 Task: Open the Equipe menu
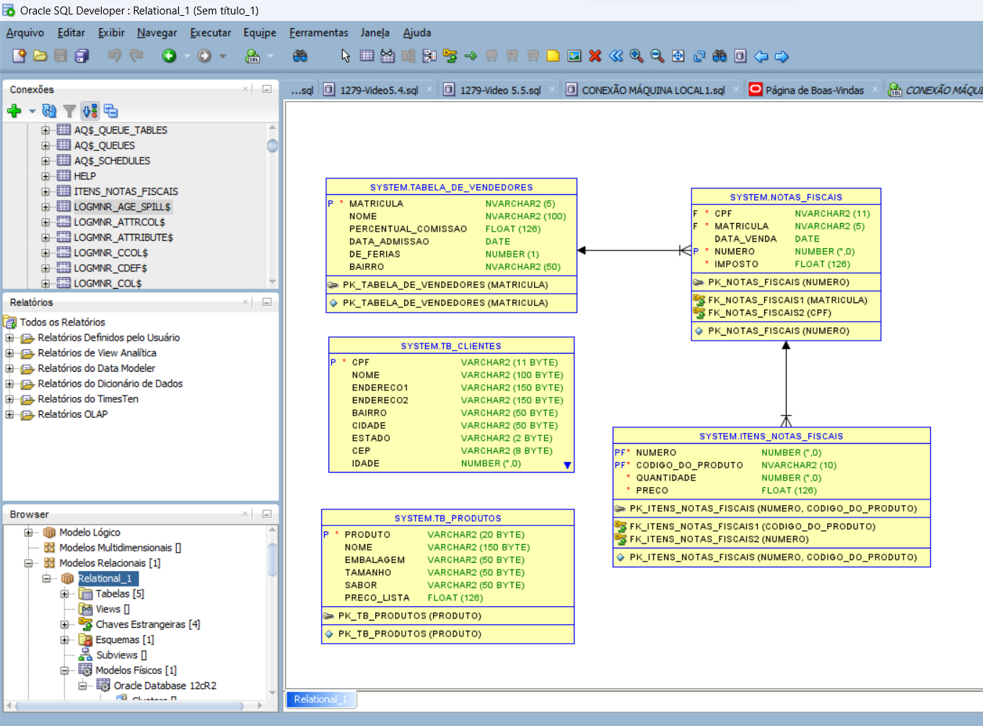click(260, 32)
